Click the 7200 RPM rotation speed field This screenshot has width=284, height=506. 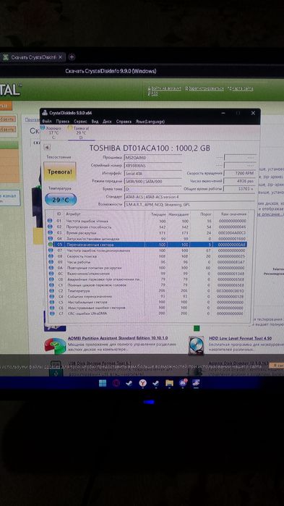(240, 173)
